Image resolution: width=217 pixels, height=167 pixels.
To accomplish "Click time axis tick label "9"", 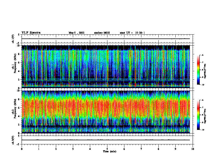I will pyautogui.click(x=176, y=149).
